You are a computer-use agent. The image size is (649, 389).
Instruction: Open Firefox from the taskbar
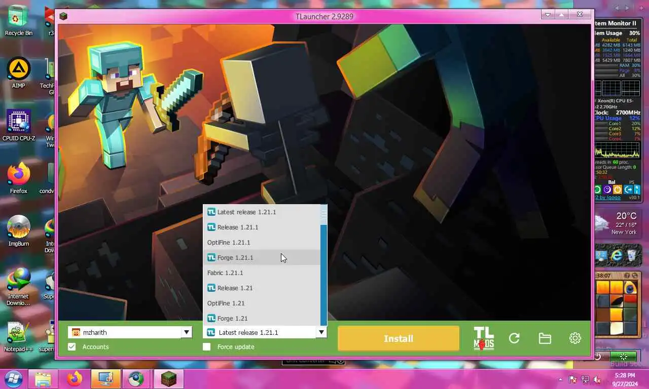(x=75, y=379)
